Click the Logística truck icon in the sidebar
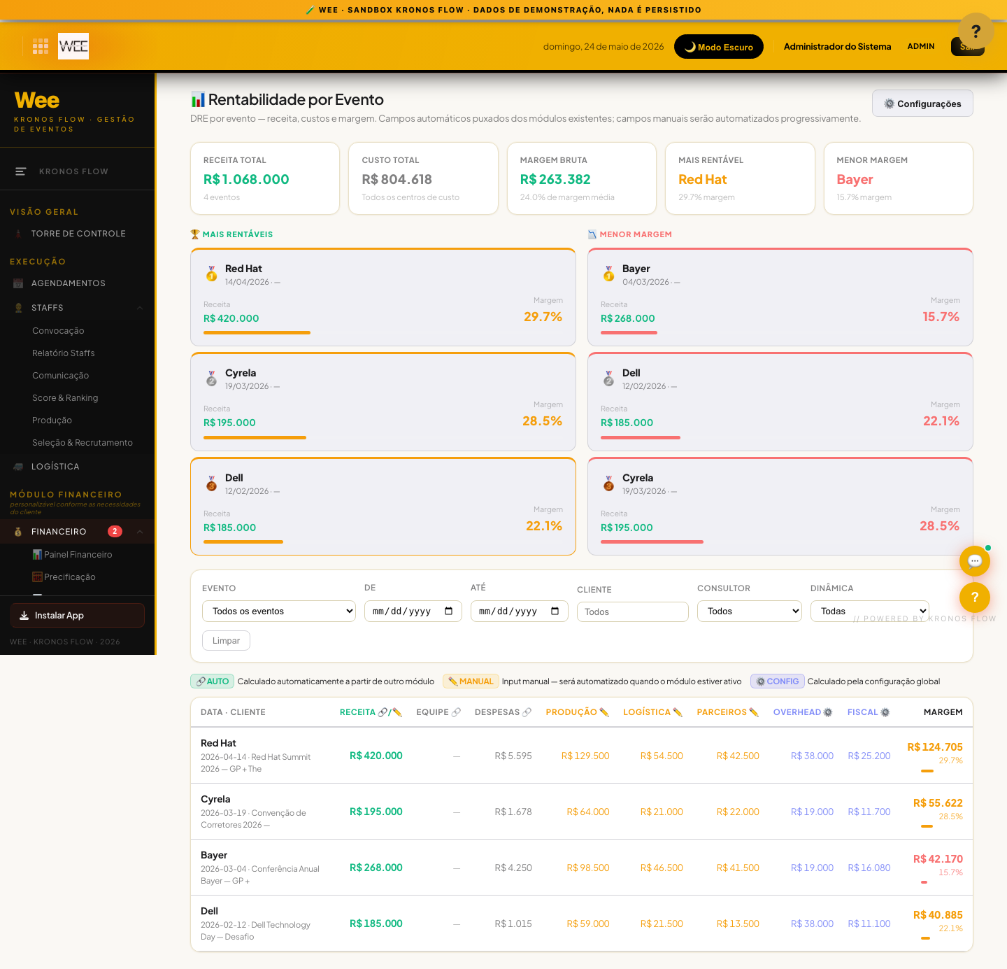This screenshot has height=969, width=1007. [x=18, y=467]
